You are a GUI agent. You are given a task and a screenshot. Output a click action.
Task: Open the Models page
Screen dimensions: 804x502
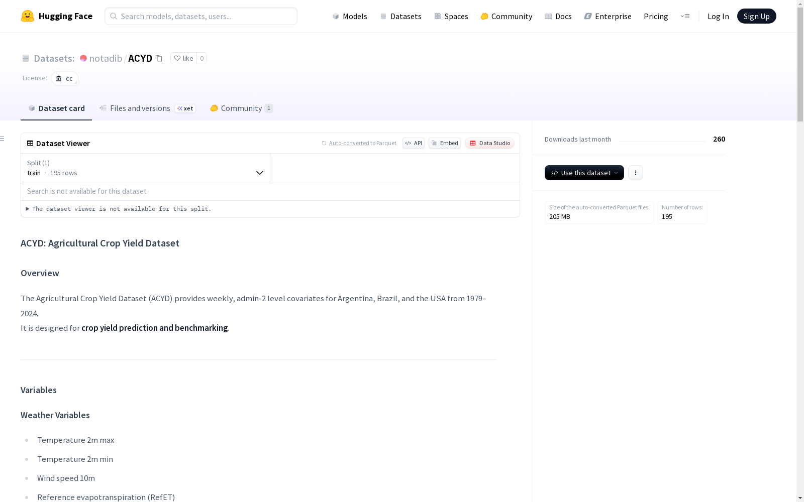point(350,16)
